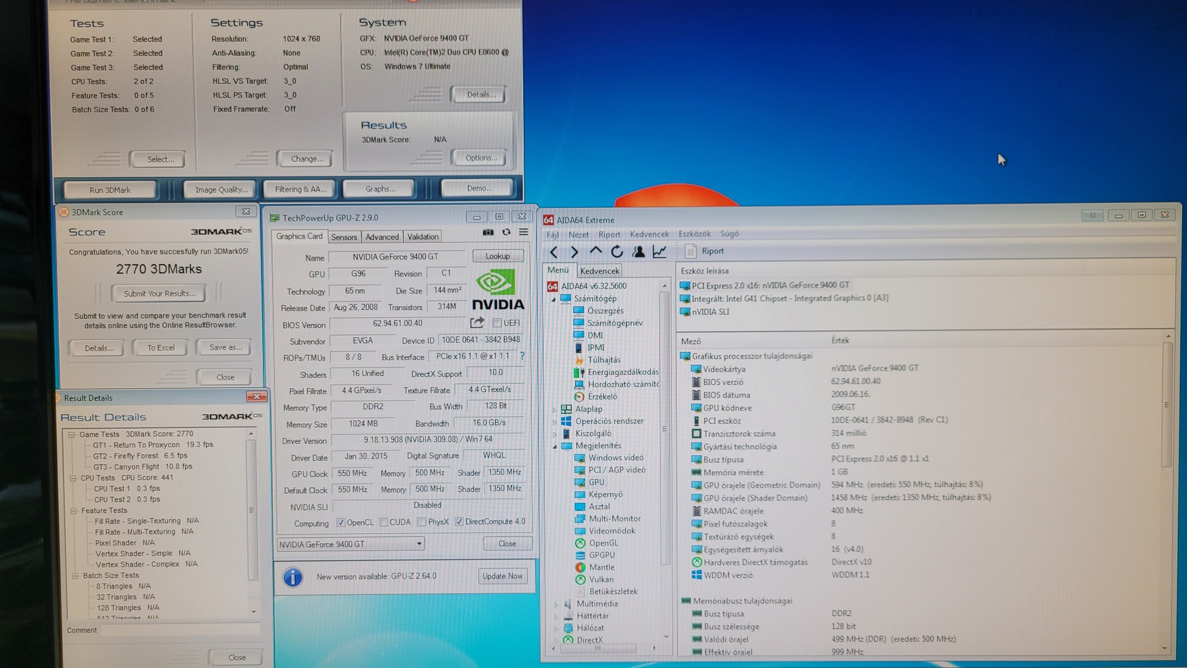Collapse Game Tests in Result Details
The height and width of the screenshot is (668, 1187).
72,434
